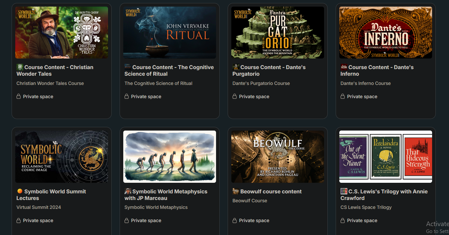Click the 'Christian Wonder Tales Course' subtitle

50,83
